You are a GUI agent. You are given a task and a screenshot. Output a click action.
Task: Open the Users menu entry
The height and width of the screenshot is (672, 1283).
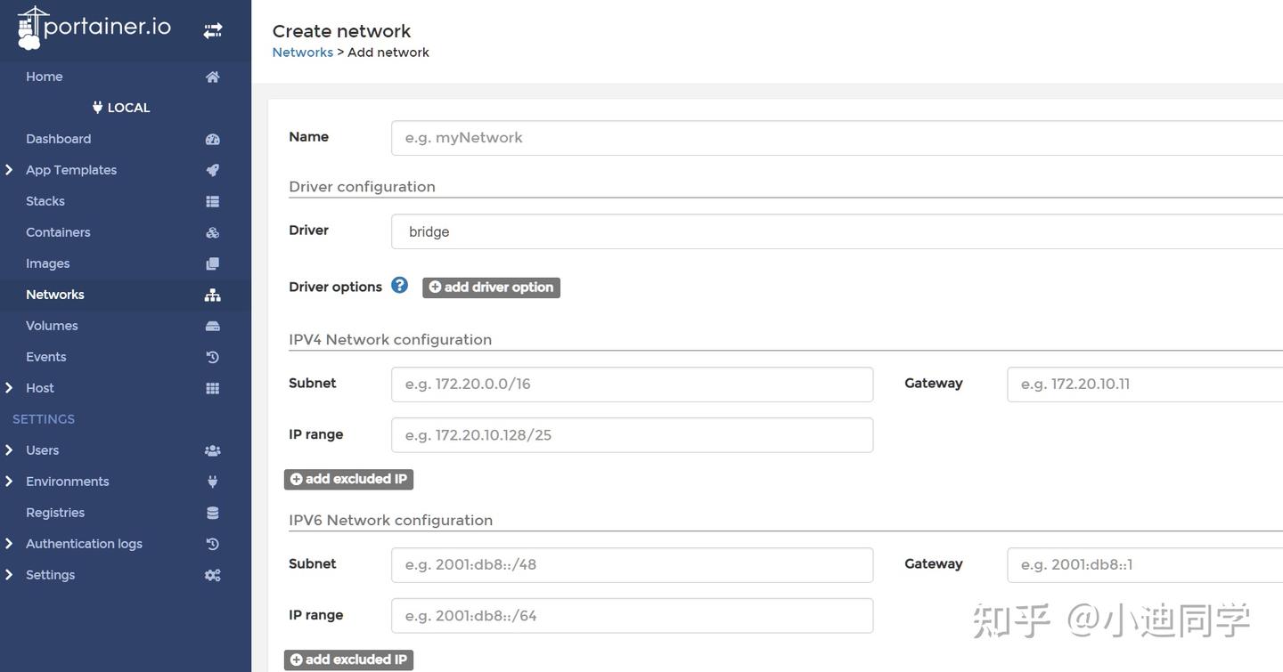42,449
